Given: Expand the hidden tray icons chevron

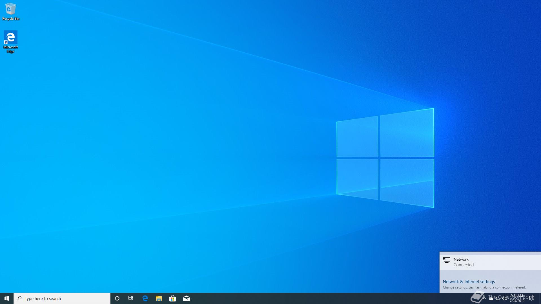Looking at the screenshot, I should (x=484, y=298).
